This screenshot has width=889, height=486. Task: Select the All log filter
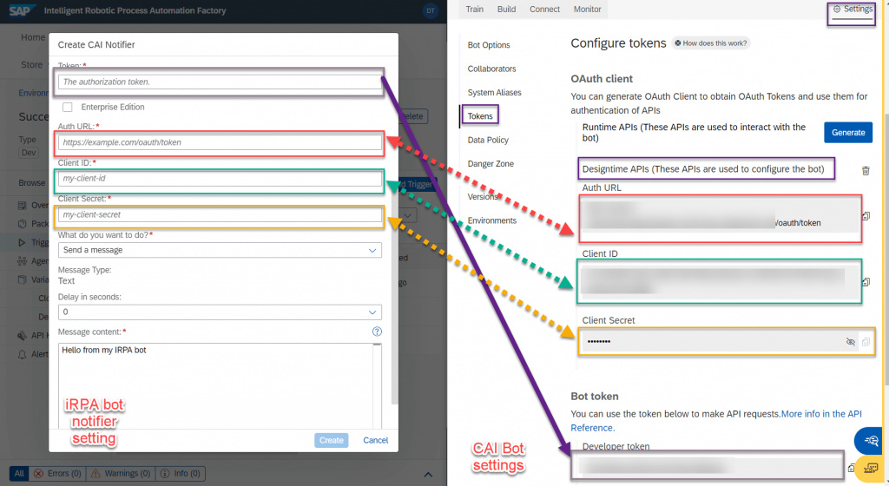tap(19, 474)
